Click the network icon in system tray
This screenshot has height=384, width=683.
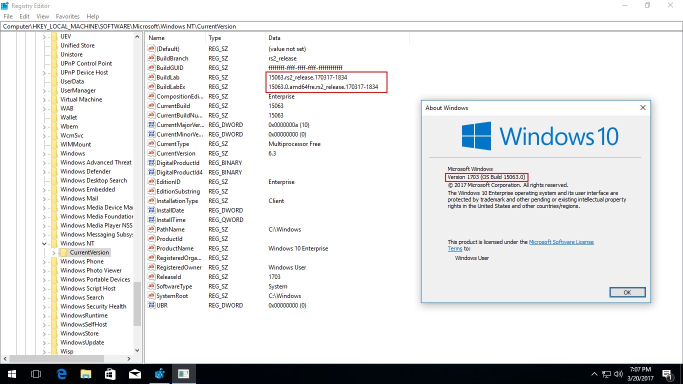(x=606, y=373)
